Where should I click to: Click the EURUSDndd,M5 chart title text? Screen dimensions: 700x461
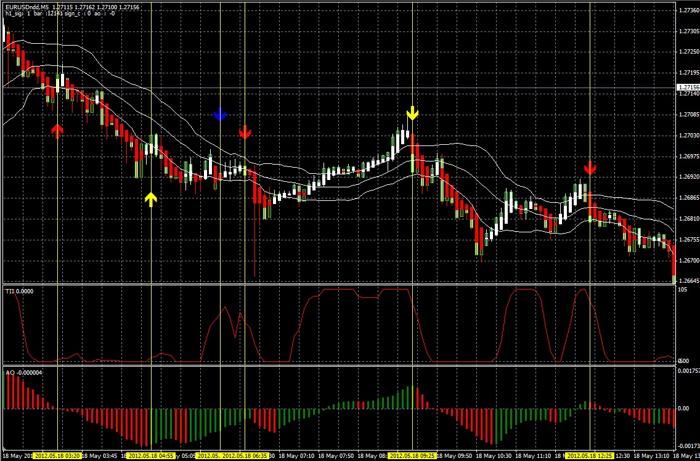(26, 7)
